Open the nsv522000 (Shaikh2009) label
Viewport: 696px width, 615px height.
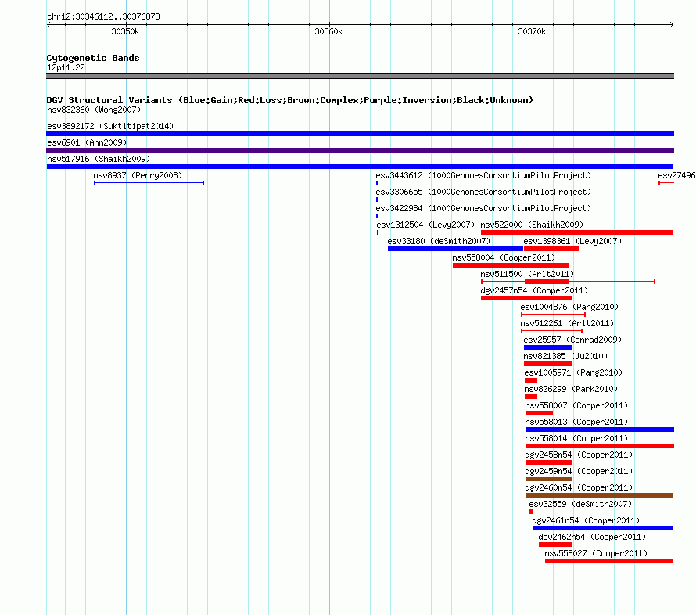pyautogui.click(x=532, y=225)
